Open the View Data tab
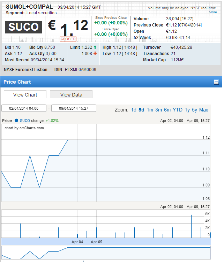Screen dimensions: 224x262 tap(71, 94)
